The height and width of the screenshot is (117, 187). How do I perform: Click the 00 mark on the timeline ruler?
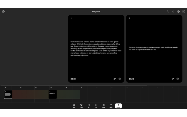(6, 88)
